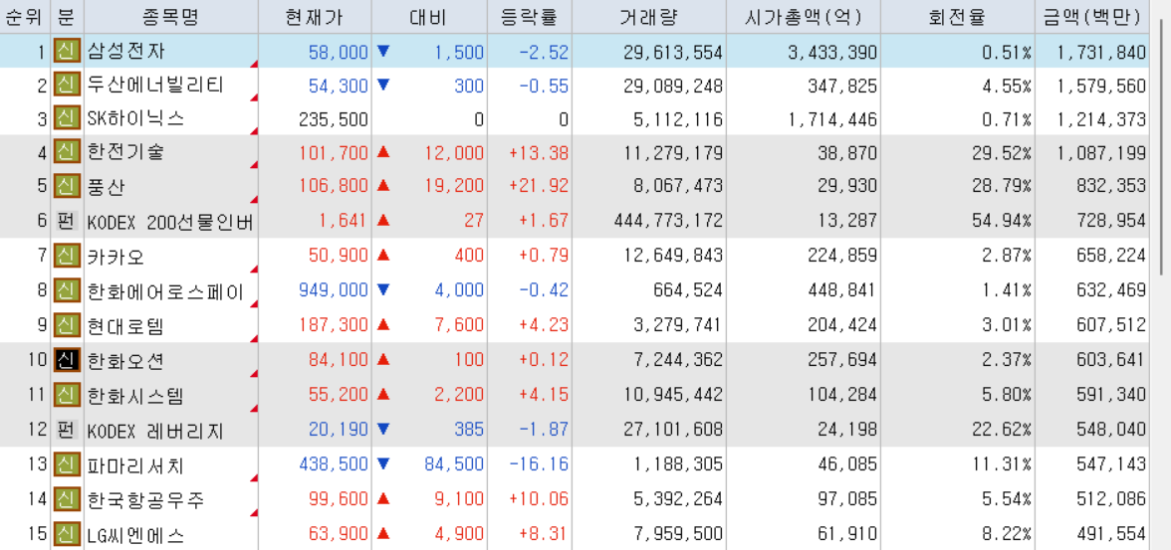The height and width of the screenshot is (550, 1171).
Task: Select the SK하이닉스 stock name
Action: pyautogui.click(x=135, y=118)
